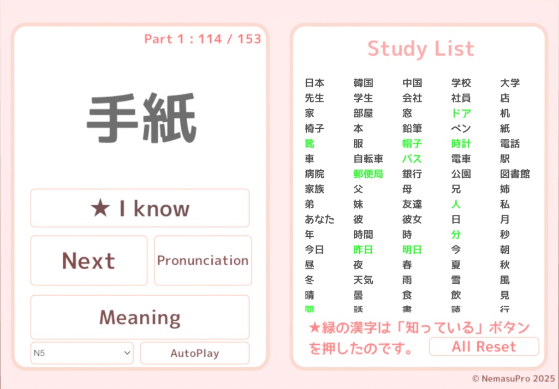Click 大学 at the top right column
This screenshot has width=559, height=389.
pyautogui.click(x=509, y=83)
